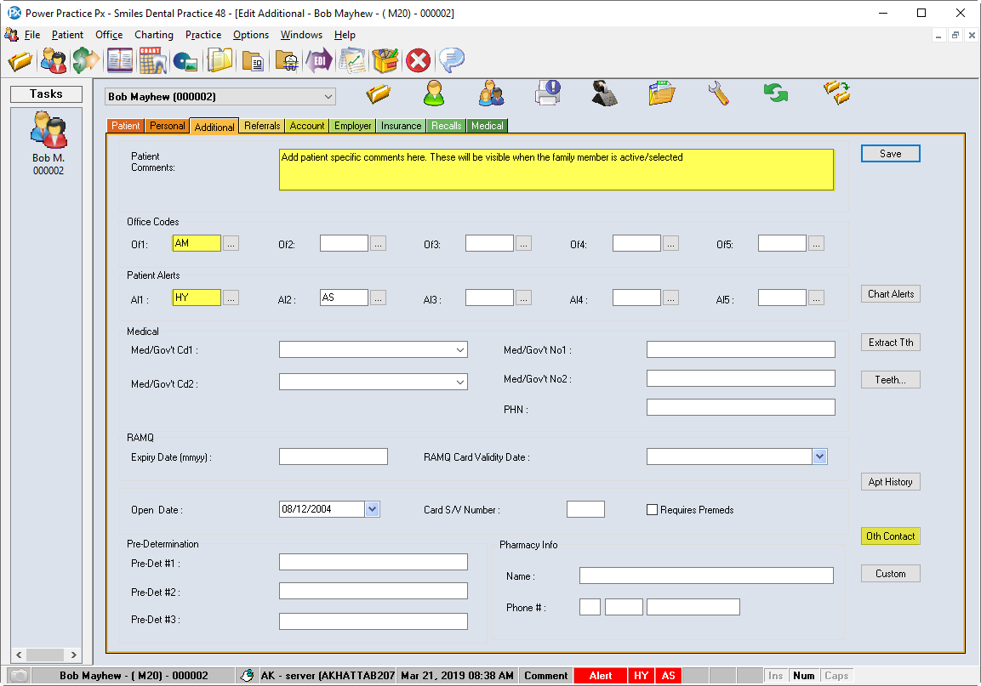The height and width of the screenshot is (686, 981).
Task: Enable the Requires Premeds checkbox
Action: coord(653,510)
